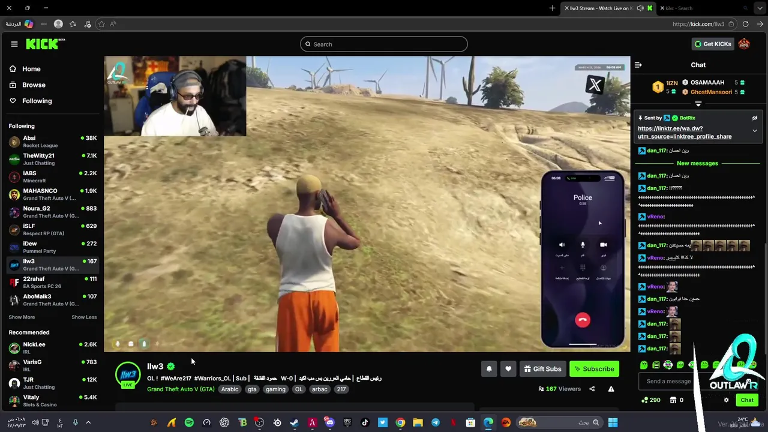Open Absi Rocket League channel

click(52, 142)
